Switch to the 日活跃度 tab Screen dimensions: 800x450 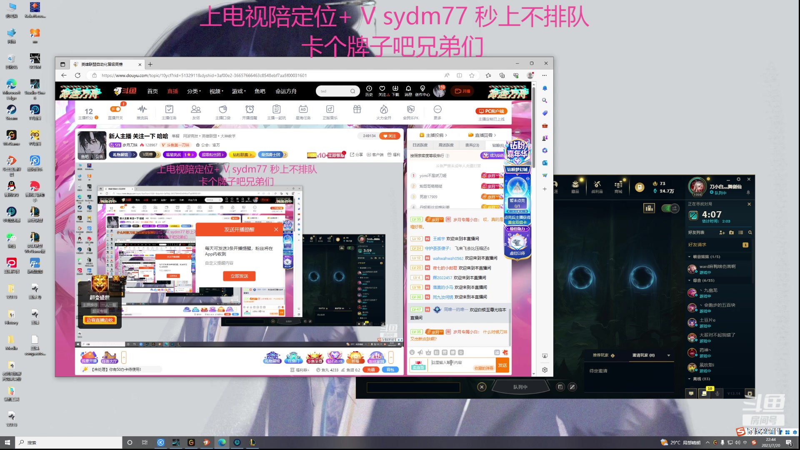coord(420,145)
